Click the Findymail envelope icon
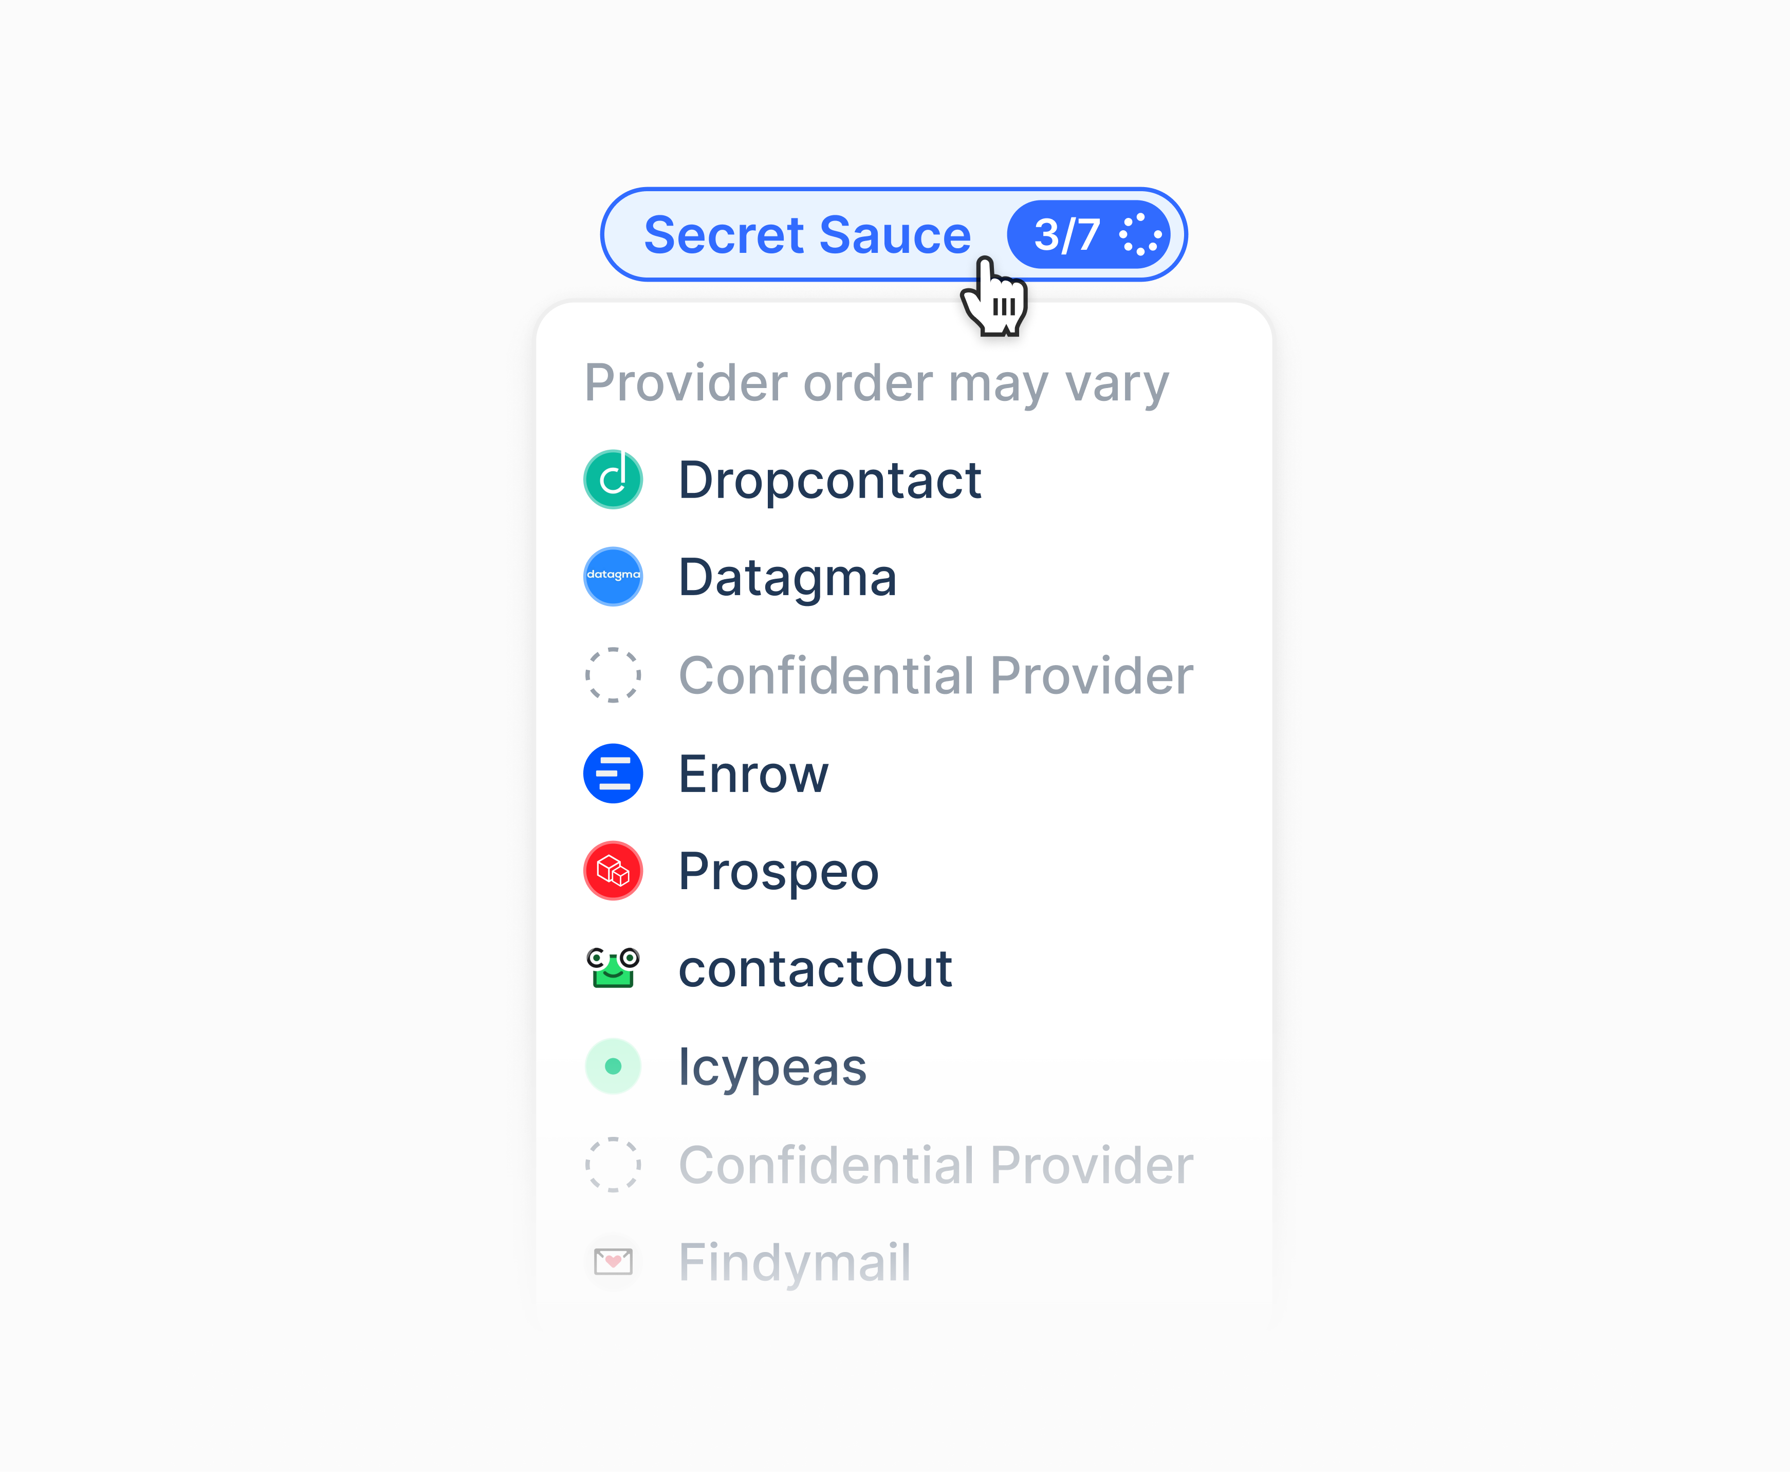 point(613,1262)
